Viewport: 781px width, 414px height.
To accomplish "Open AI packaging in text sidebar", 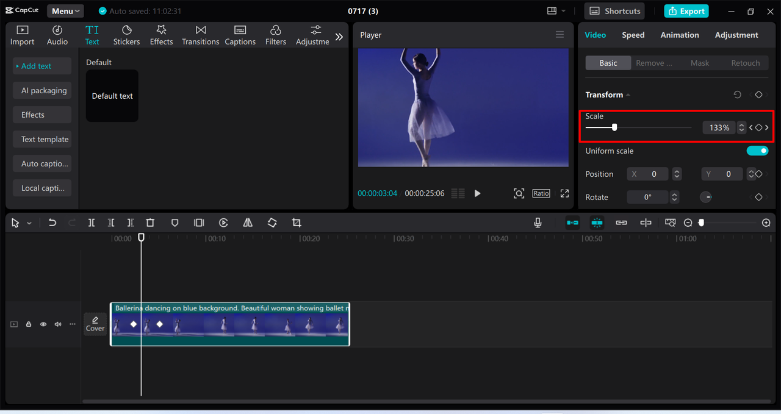I will tap(42, 90).
